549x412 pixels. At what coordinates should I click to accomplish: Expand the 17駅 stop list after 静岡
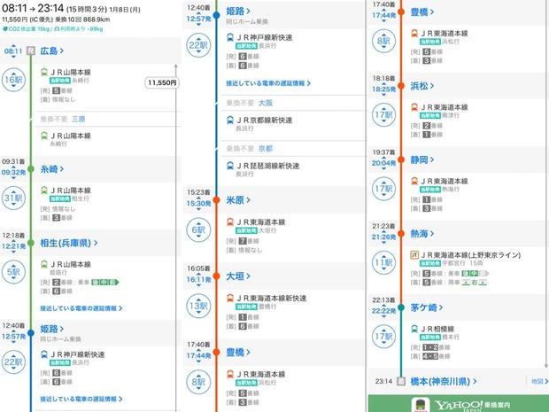tap(383, 189)
